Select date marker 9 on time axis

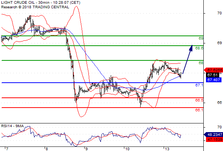(x=87, y=149)
